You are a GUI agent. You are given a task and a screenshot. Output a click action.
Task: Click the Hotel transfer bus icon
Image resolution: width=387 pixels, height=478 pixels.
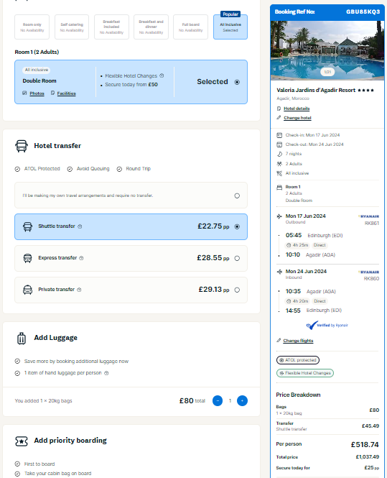click(22, 146)
